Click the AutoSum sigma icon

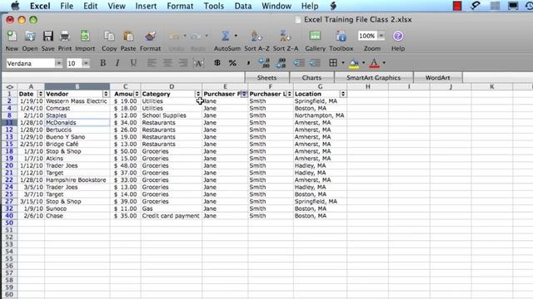[225, 36]
